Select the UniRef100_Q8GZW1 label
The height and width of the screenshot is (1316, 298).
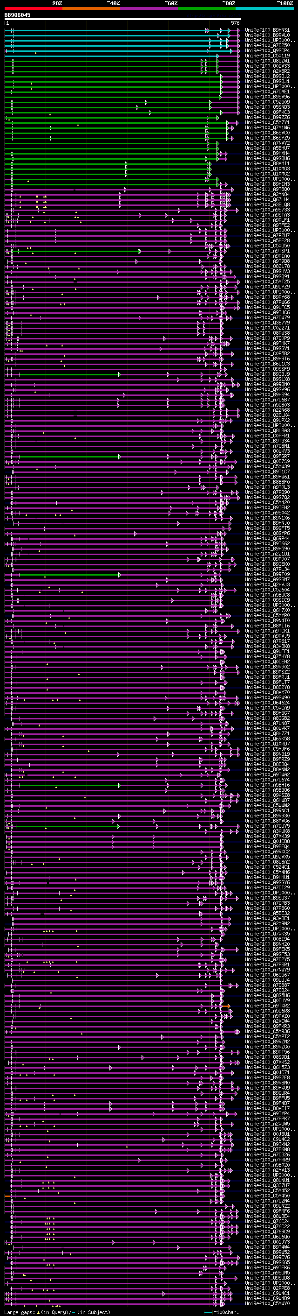pyautogui.click(x=267, y=61)
